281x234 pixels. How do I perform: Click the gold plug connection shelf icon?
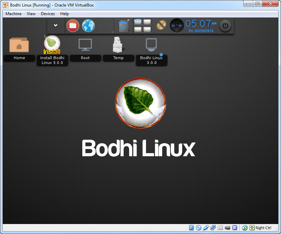point(161,25)
